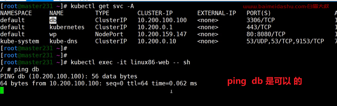Click the NodePort type entry
Screen dimensions: 337x106
[x=109, y=34]
